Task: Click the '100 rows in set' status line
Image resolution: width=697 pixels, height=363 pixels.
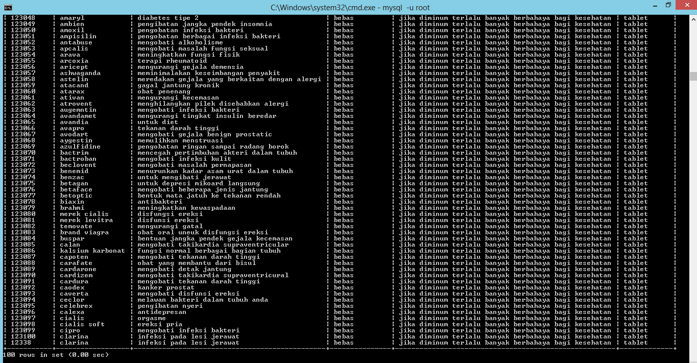Action: coord(56,354)
